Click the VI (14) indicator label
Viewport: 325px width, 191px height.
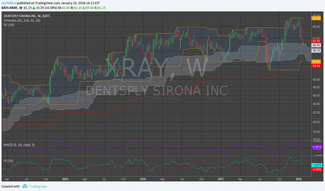point(8,161)
